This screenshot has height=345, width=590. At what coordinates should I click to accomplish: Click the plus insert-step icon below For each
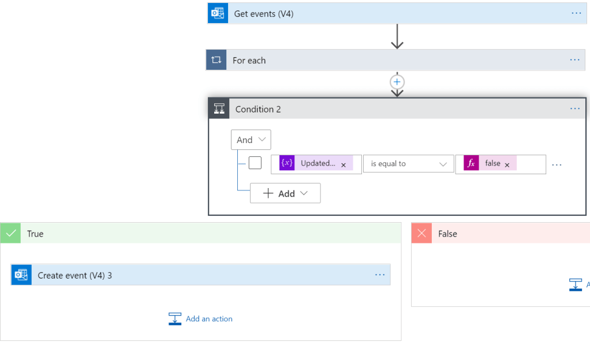[397, 82]
